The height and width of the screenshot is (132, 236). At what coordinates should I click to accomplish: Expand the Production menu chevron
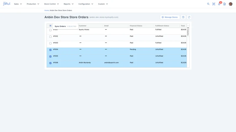tap(38, 4)
